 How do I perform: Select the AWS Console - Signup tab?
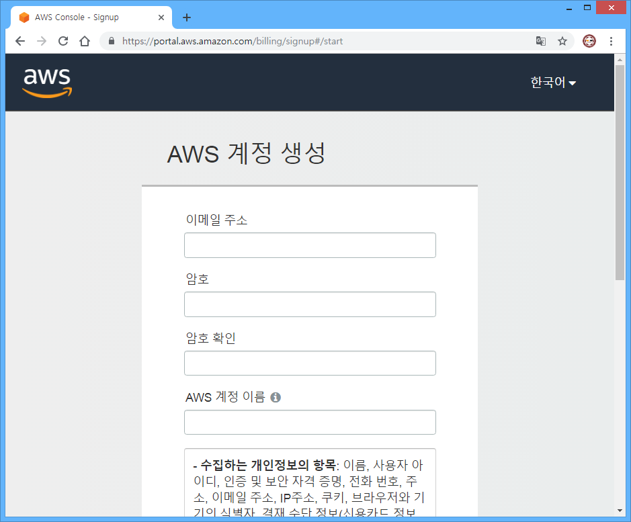click(x=92, y=17)
